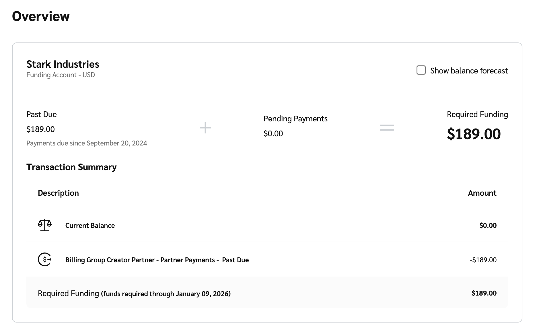Click the Stark Industries account name
533x334 pixels.
coord(63,64)
